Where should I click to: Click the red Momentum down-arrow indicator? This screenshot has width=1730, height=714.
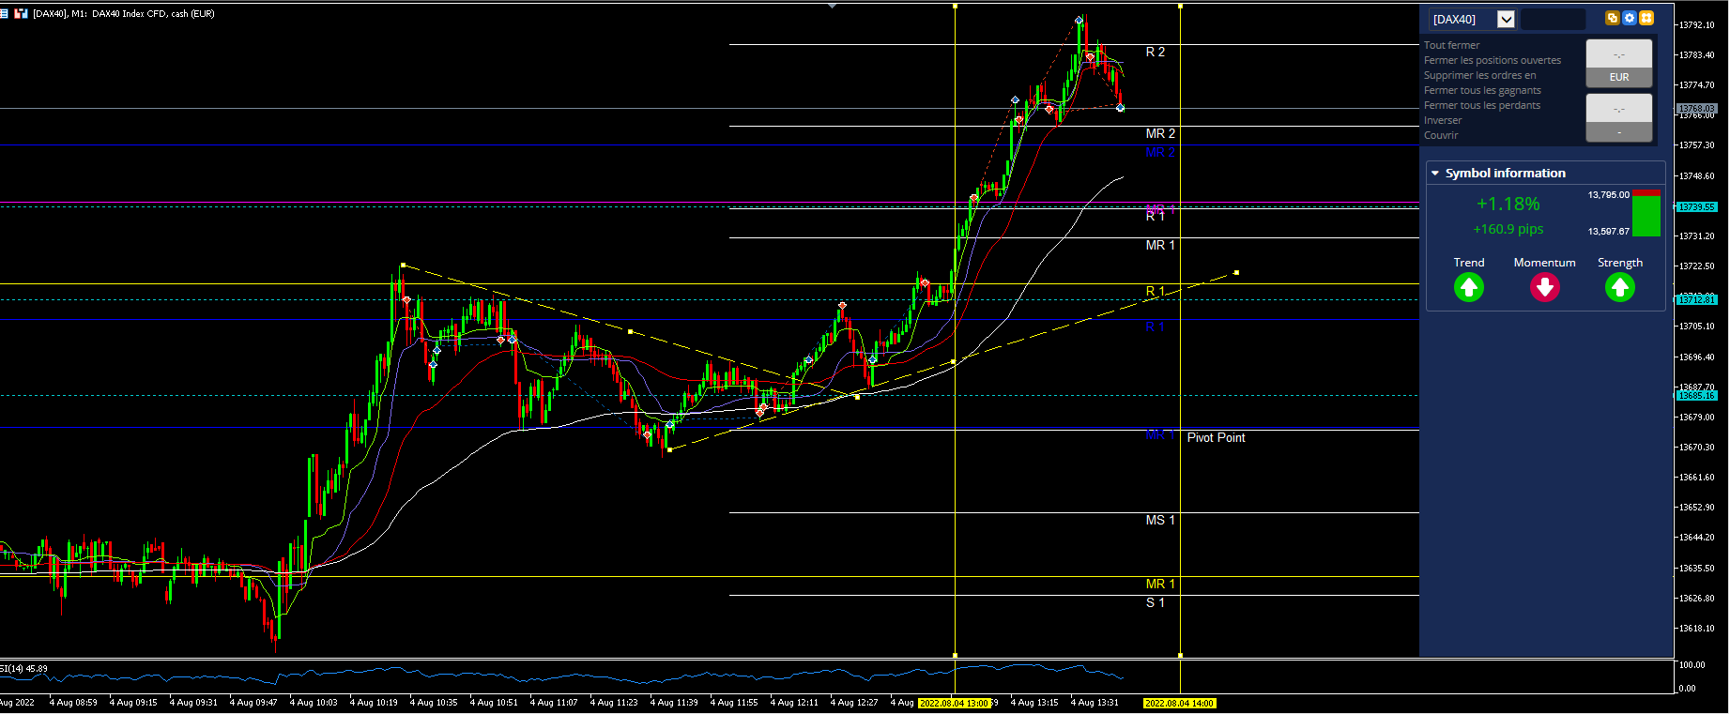pos(1544,287)
